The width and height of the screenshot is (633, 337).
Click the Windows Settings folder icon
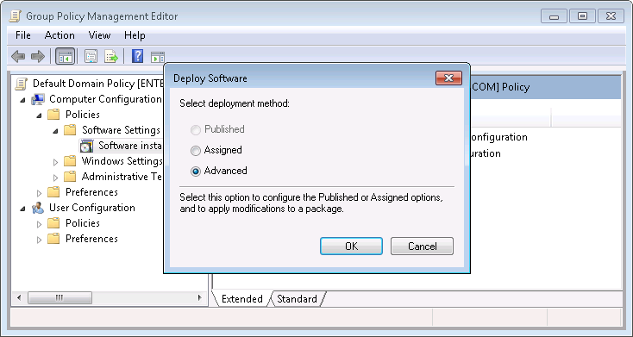70,161
